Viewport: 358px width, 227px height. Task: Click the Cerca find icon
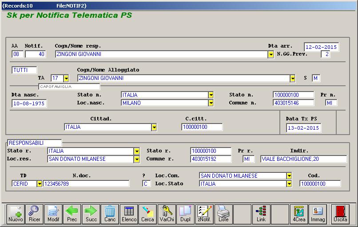click(x=147, y=214)
